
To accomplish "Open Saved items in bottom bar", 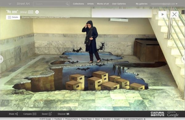I will (x=47, y=114).
